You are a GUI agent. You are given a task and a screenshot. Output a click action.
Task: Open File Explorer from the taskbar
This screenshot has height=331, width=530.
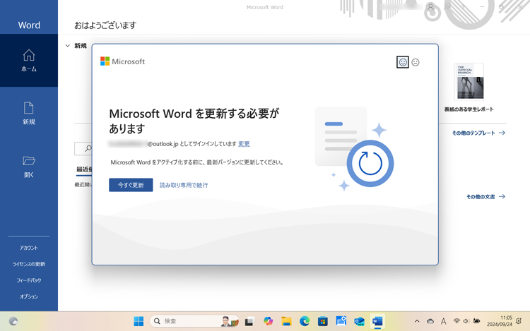tap(286, 321)
